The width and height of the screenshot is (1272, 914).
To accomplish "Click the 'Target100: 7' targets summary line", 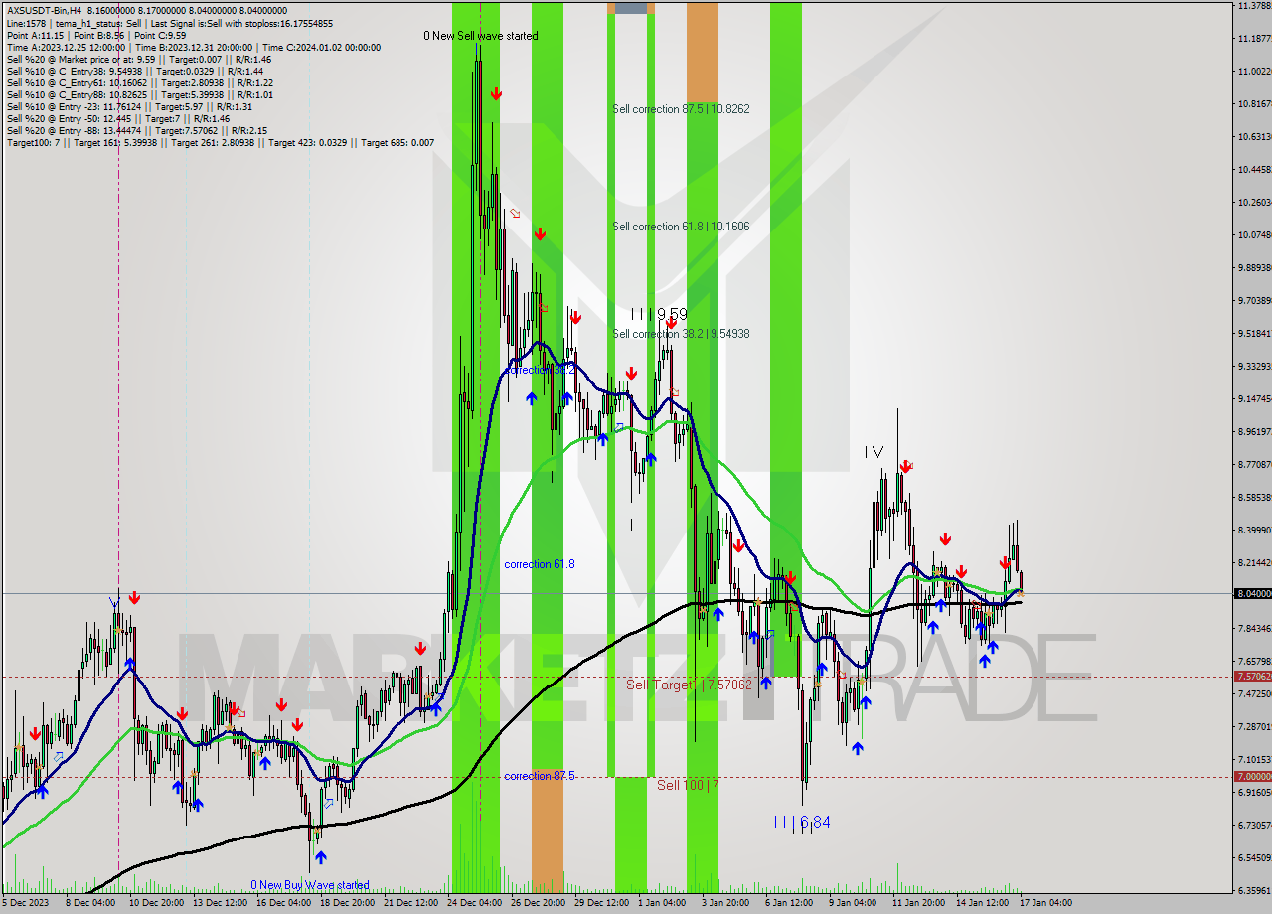I will click(x=221, y=142).
